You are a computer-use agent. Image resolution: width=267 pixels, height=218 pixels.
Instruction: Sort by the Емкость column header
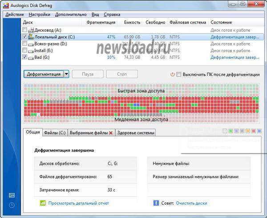click(x=132, y=22)
